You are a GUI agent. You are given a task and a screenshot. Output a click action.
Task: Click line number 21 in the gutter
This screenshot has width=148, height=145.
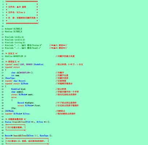(x=3, y=56)
